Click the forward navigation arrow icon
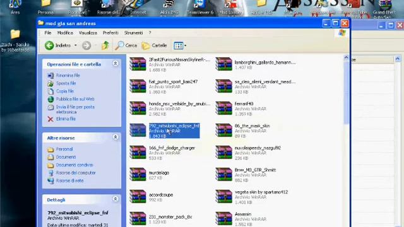The image size is (404, 227). click(x=86, y=45)
